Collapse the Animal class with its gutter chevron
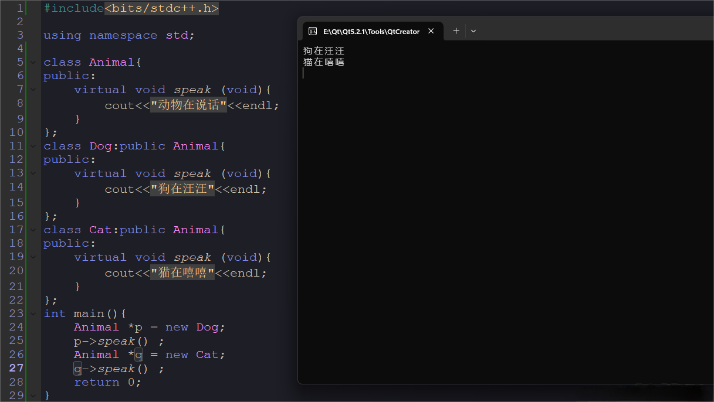 [x=33, y=62]
